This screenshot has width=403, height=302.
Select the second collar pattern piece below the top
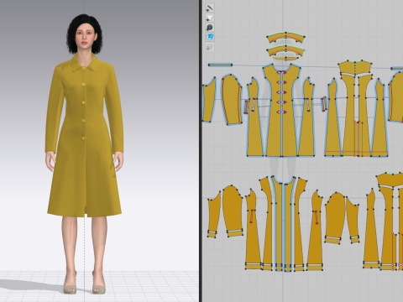click(285, 51)
